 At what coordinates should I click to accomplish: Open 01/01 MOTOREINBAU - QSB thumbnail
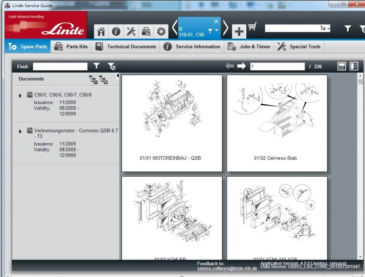[172, 123]
